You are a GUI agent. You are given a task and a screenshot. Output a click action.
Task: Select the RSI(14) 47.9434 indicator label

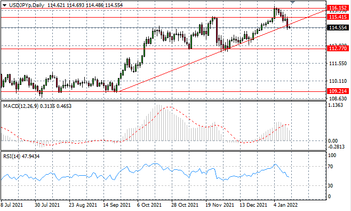click(x=21, y=157)
